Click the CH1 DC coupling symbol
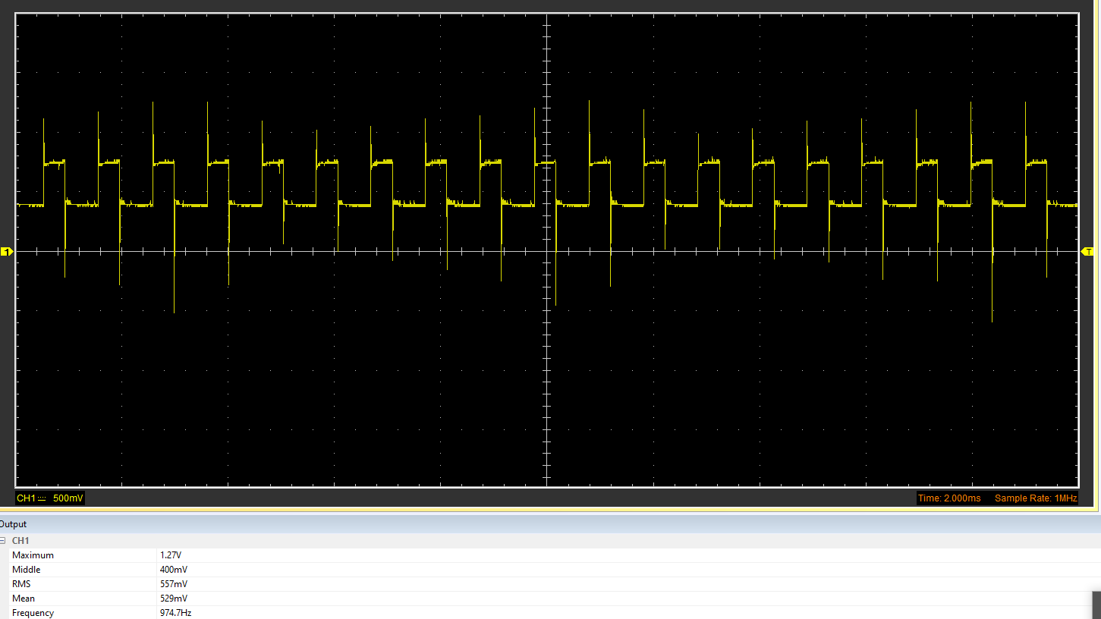The height and width of the screenshot is (619, 1101). (x=42, y=498)
